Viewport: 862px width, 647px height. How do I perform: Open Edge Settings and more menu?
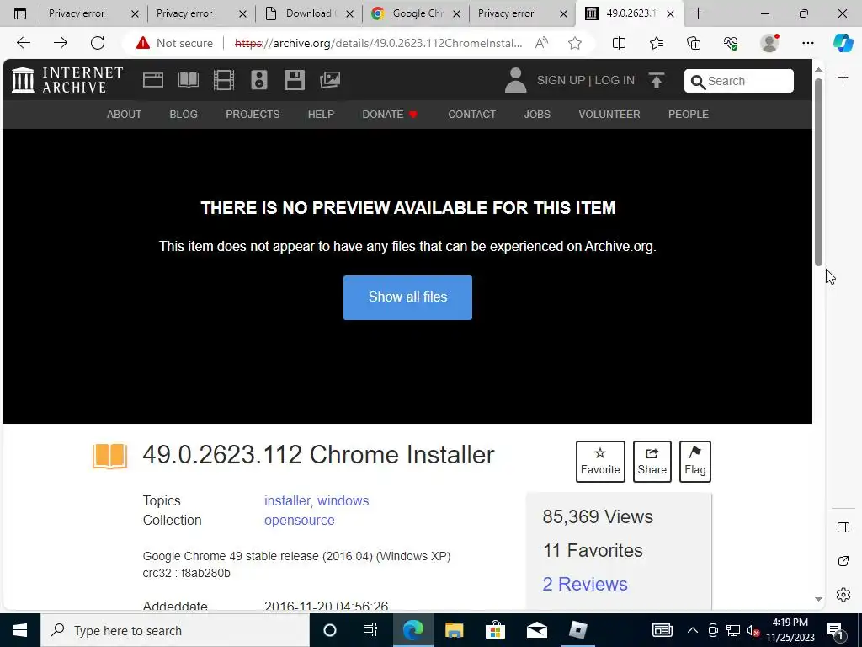807,43
